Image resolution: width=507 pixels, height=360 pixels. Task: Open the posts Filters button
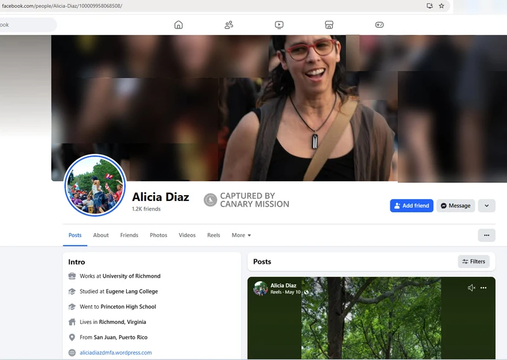tap(473, 261)
